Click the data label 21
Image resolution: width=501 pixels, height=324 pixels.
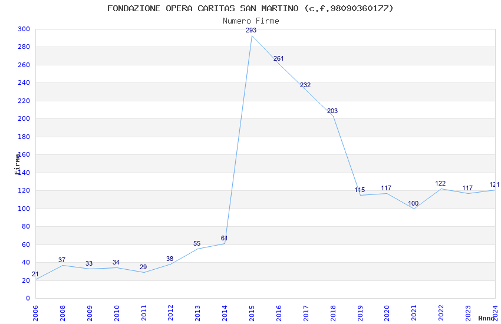click(x=35, y=274)
